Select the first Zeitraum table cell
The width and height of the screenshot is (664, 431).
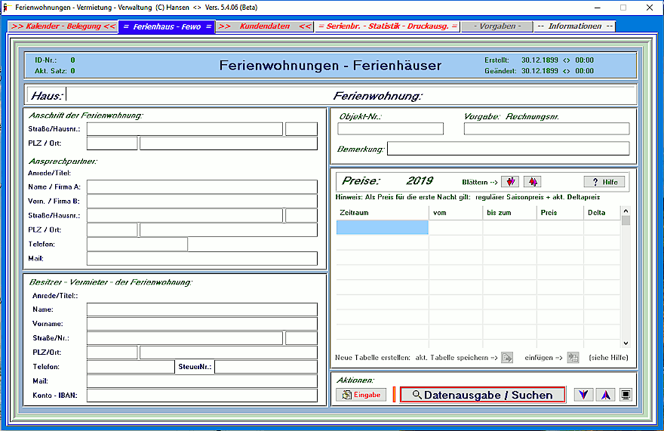coord(382,227)
